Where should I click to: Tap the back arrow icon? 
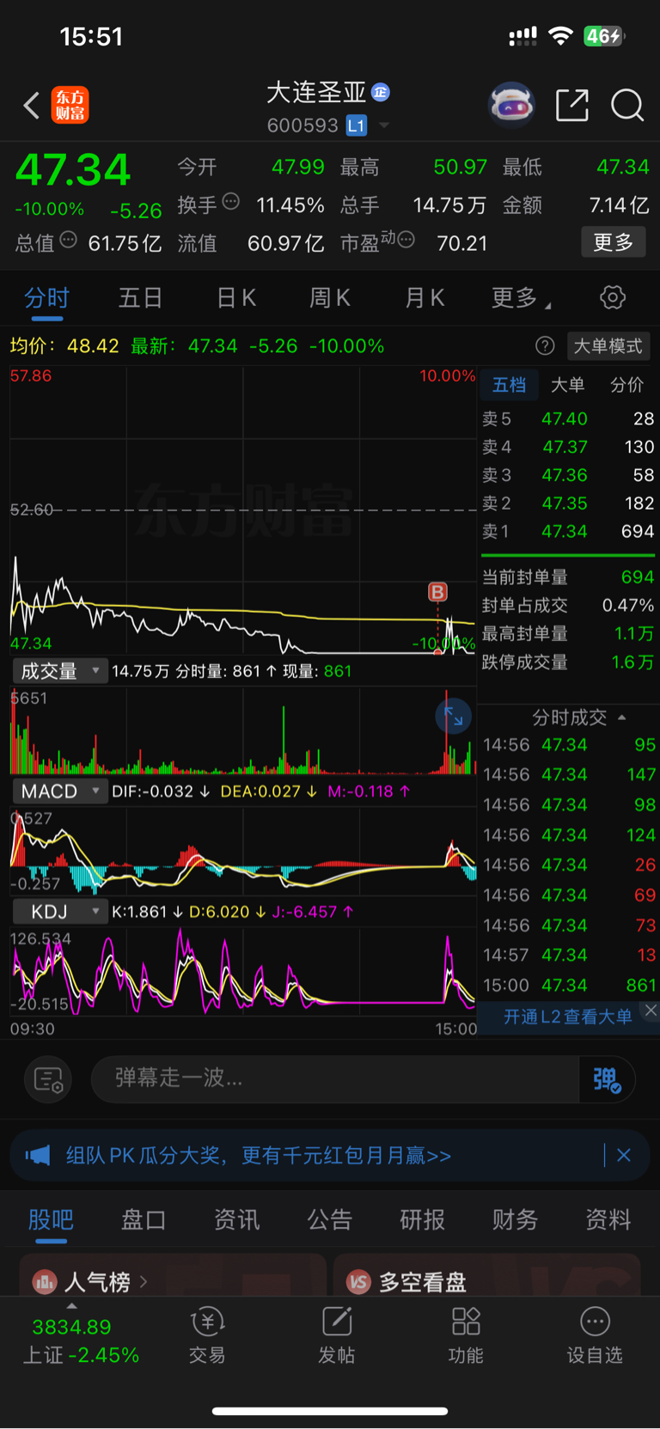pos(32,106)
